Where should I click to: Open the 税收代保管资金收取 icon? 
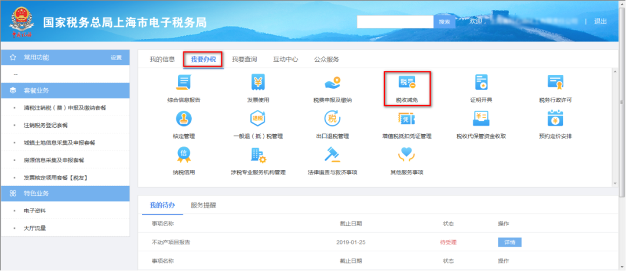[x=481, y=118]
